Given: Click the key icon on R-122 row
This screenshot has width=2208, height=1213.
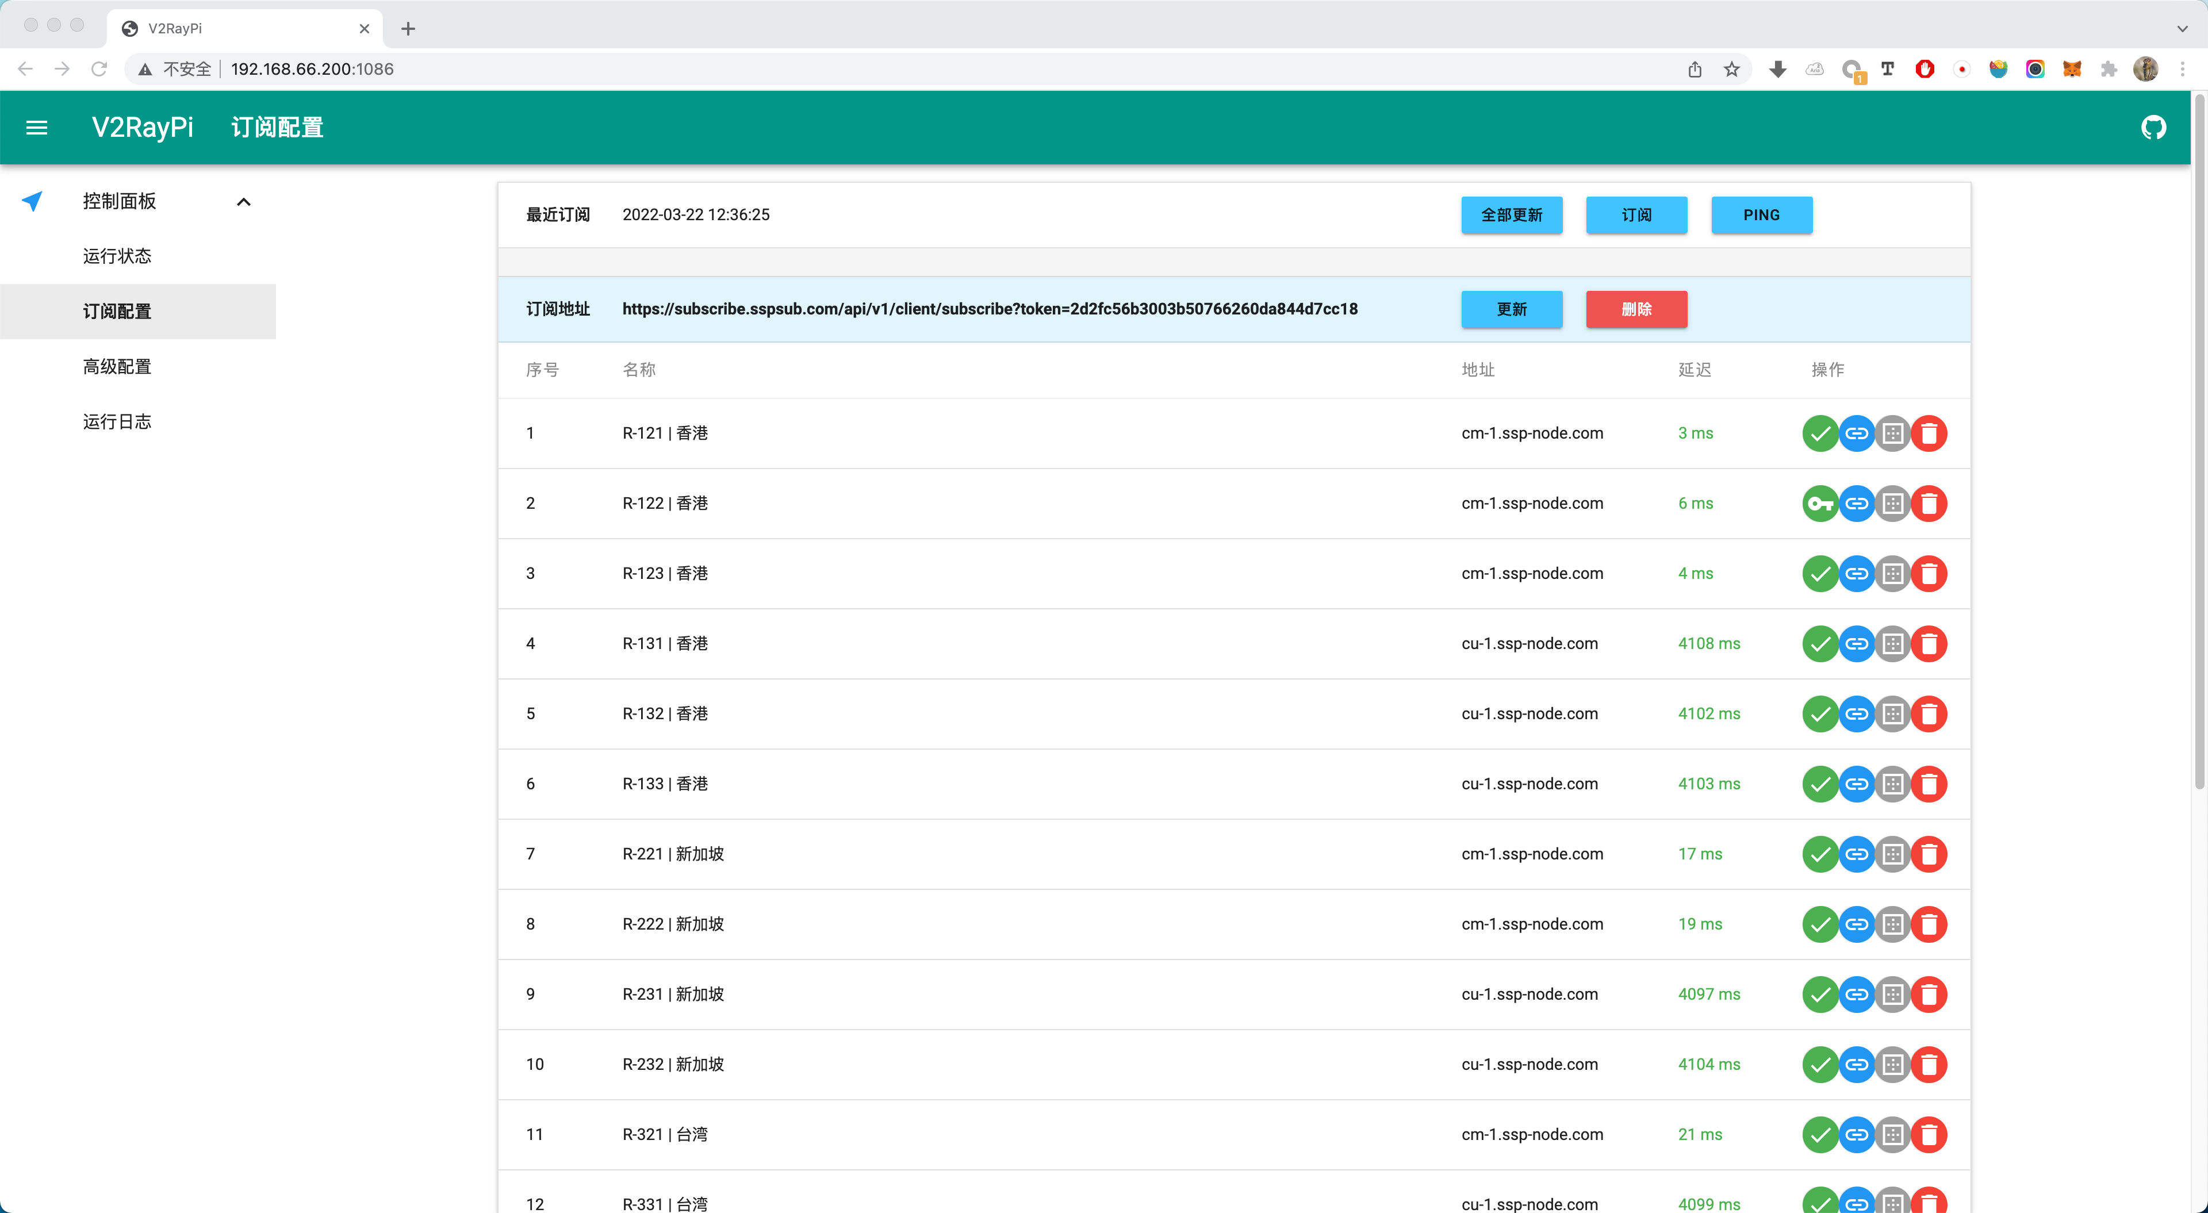Looking at the screenshot, I should [x=1820, y=503].
